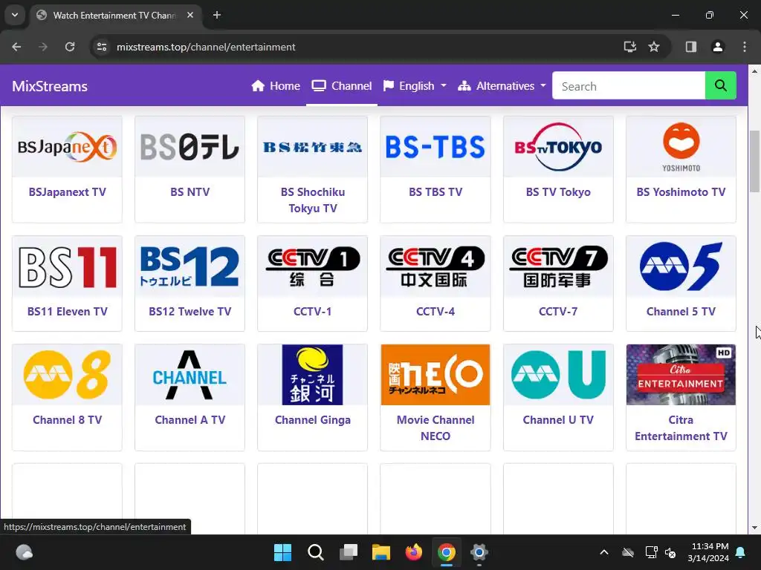This screenshot has height=570, width=761.
Task: Expand the English language dropdown
Action: 415,86
